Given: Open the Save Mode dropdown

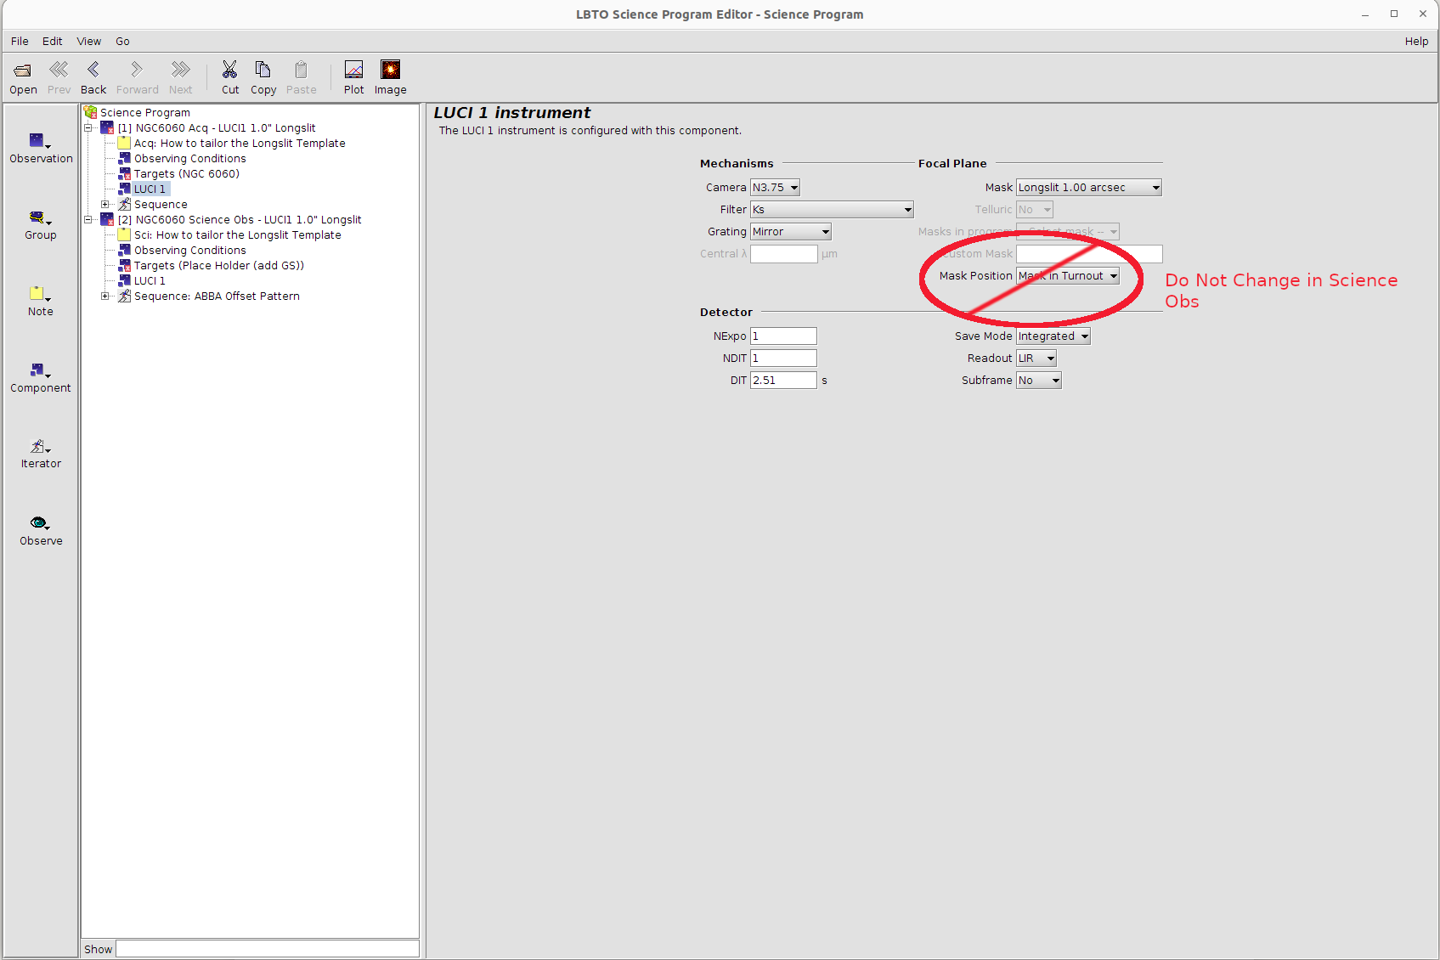Looking at the screenshot, I should (1053, 336).
